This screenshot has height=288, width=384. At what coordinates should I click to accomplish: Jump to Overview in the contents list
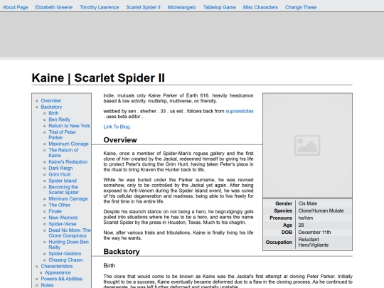51,101
